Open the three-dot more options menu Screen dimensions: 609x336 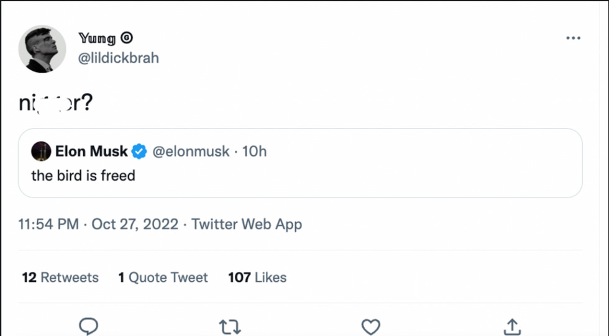[573, 39]
